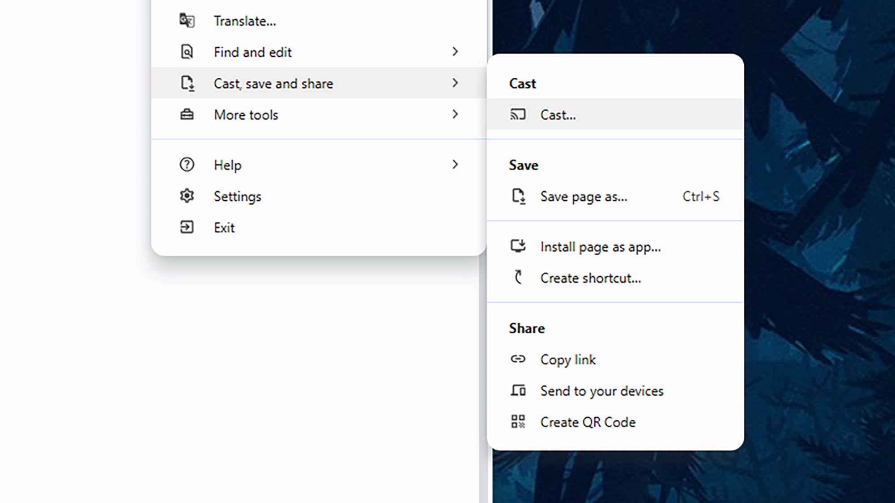Click the Find and edit magnifier icon
895x503 pixels.
pyautogui.click(x=187, y=52)
